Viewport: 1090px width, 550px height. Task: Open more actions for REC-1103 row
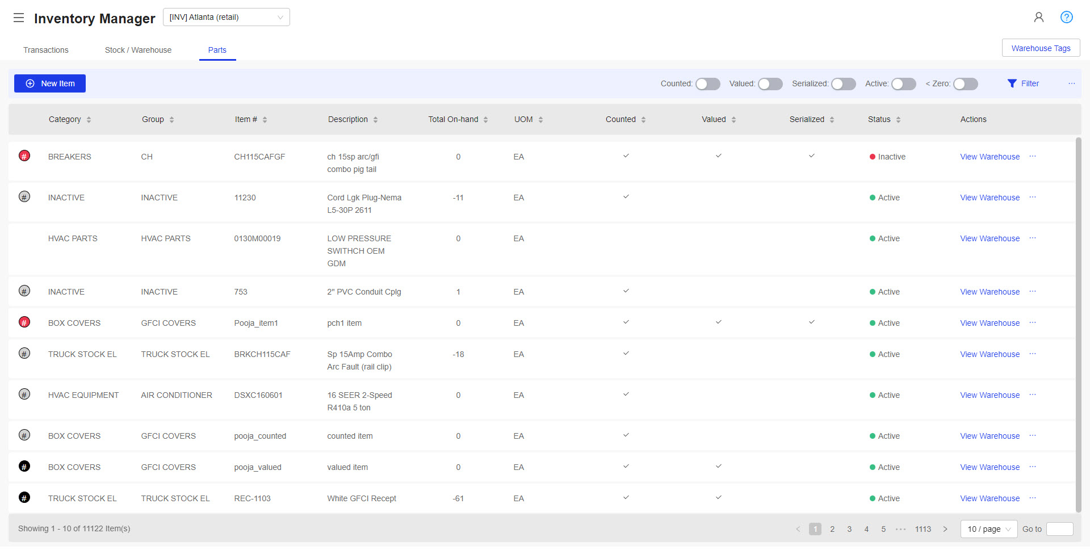coord(1033,498)
